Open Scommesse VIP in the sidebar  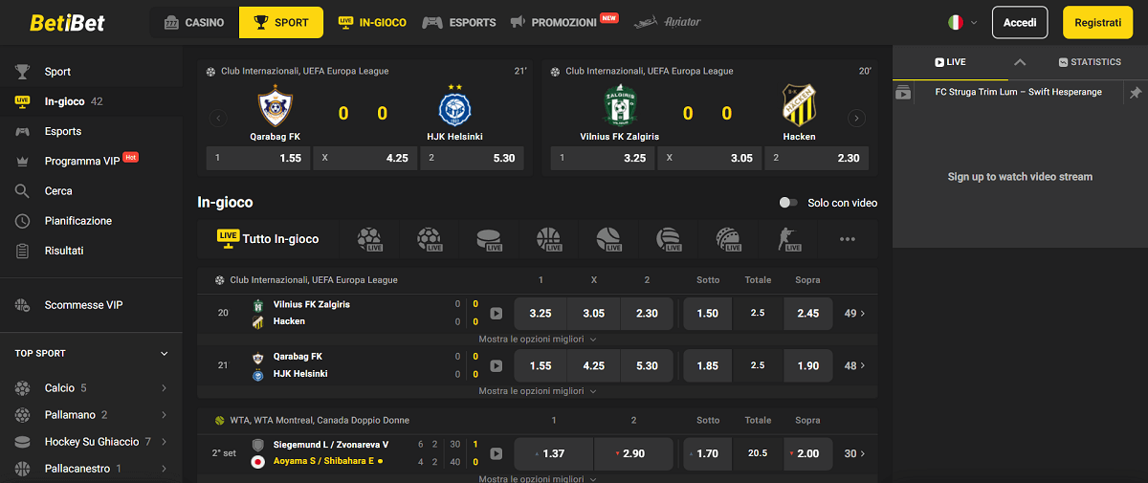pyautogui.click(x=91, y=305)
